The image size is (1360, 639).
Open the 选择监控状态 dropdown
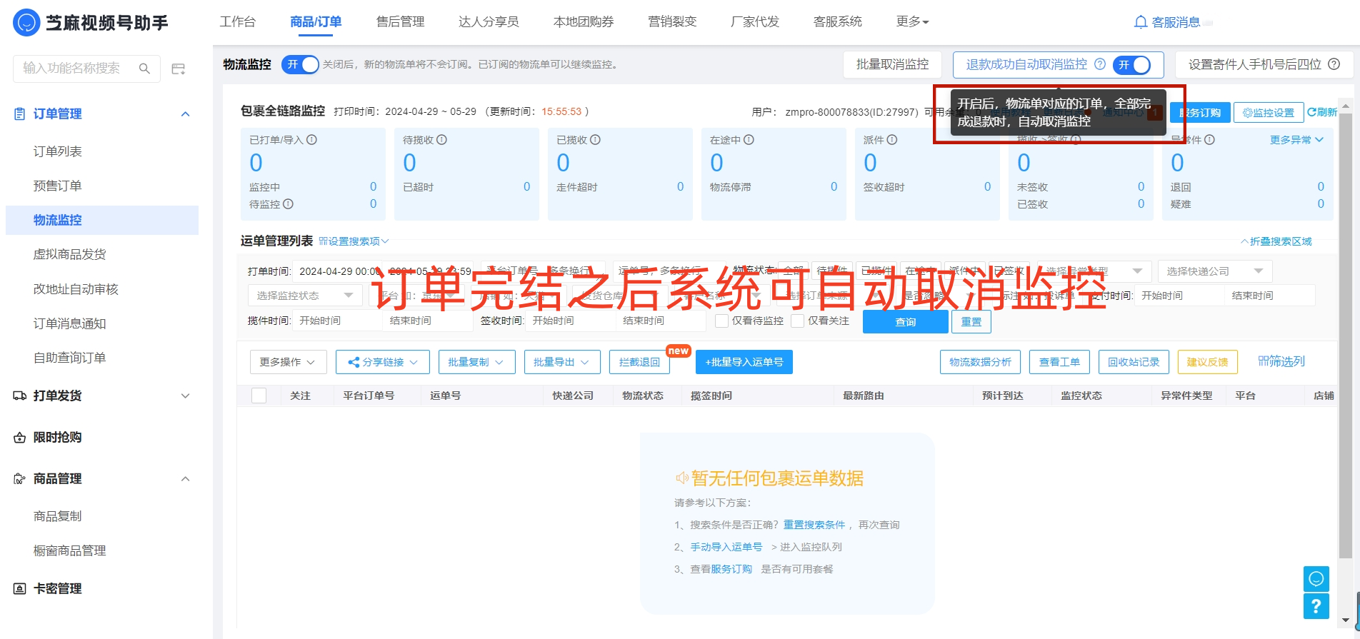[305, 296]
